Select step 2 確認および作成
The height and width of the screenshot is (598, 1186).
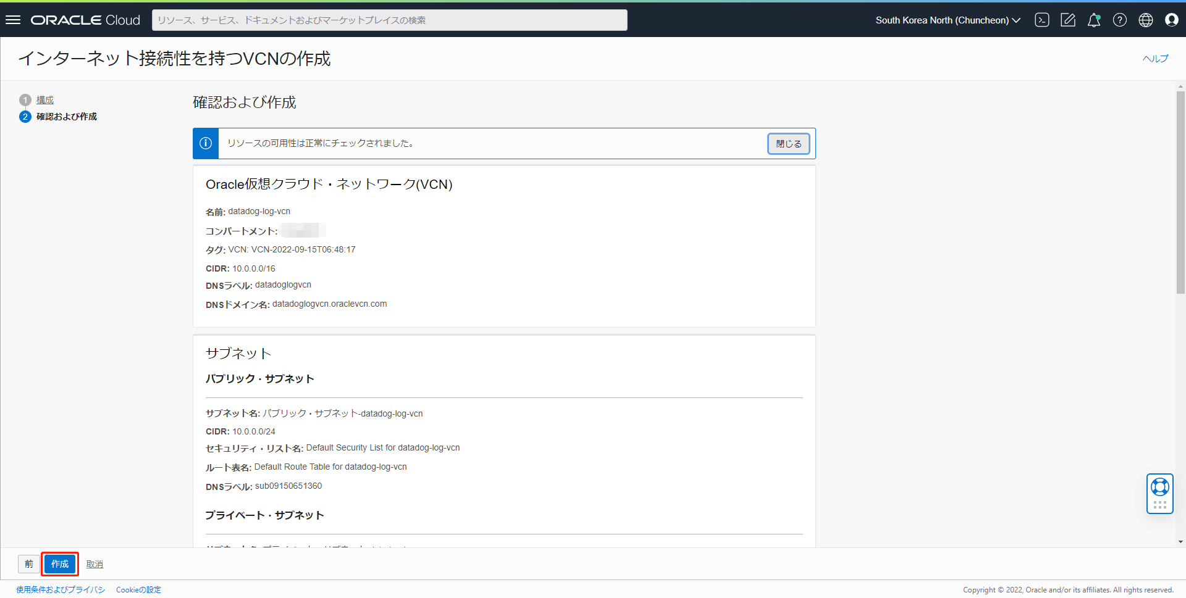66,117
